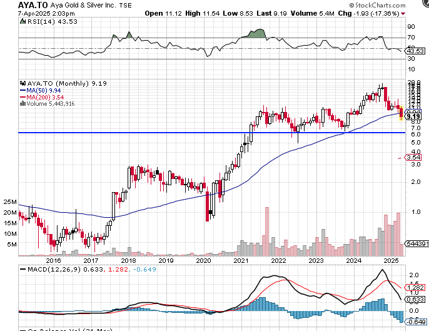Click the green RSI legend icon
This screenshot has width=429, height=331.
[23, 21]
